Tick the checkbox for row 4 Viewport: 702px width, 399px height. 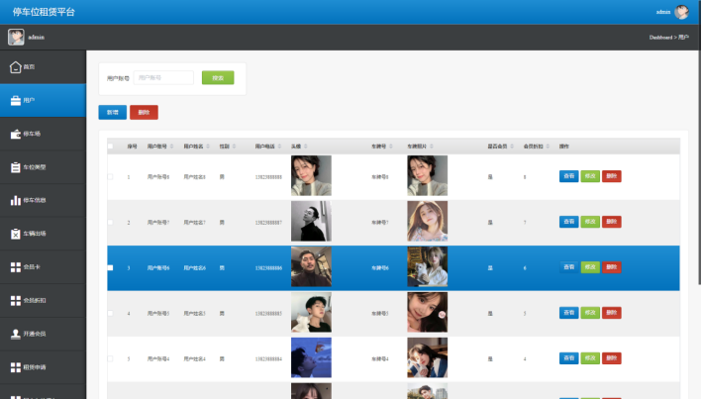[x=110, y=314]
